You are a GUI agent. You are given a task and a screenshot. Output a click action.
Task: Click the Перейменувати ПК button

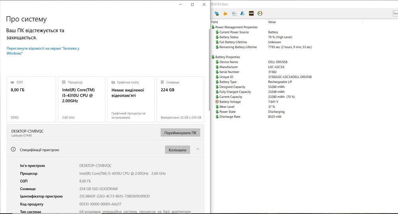180,132
